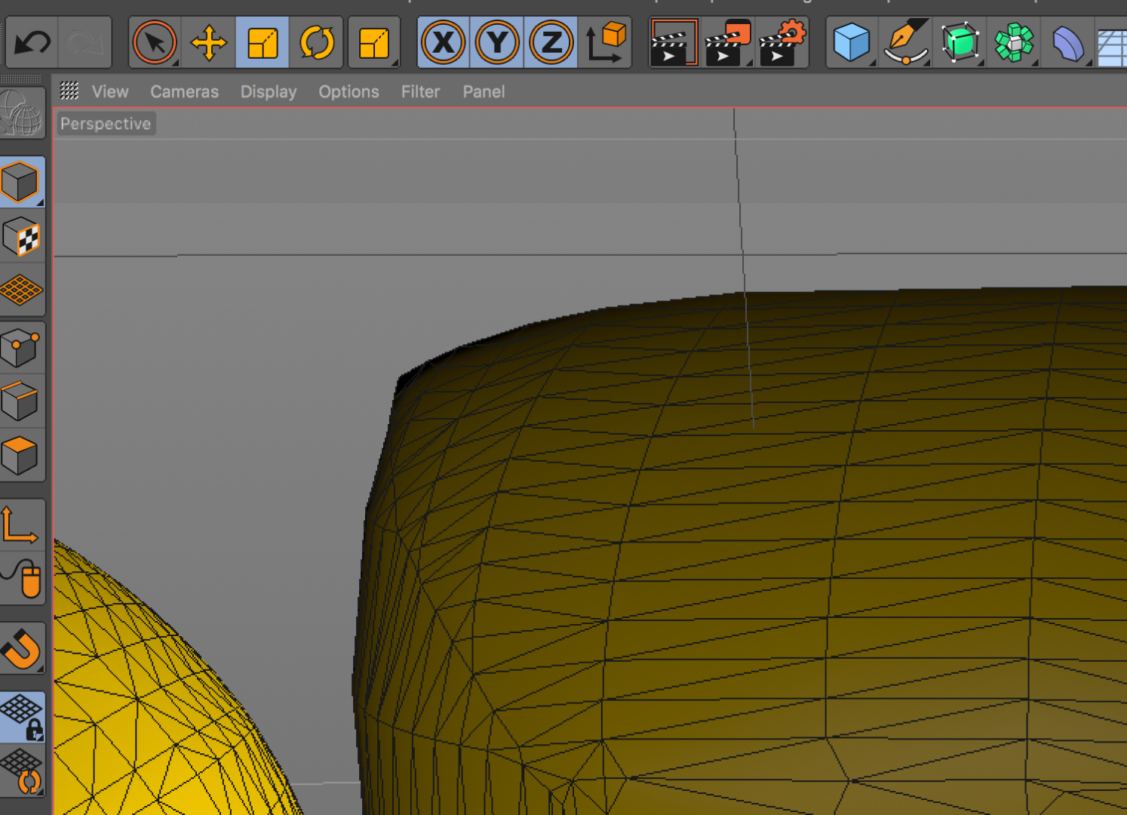Click the Perspective viewport label

[106, 124]
